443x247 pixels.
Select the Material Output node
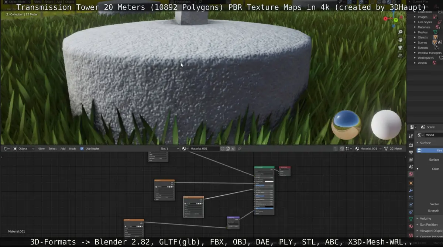[x=285, y=171]
